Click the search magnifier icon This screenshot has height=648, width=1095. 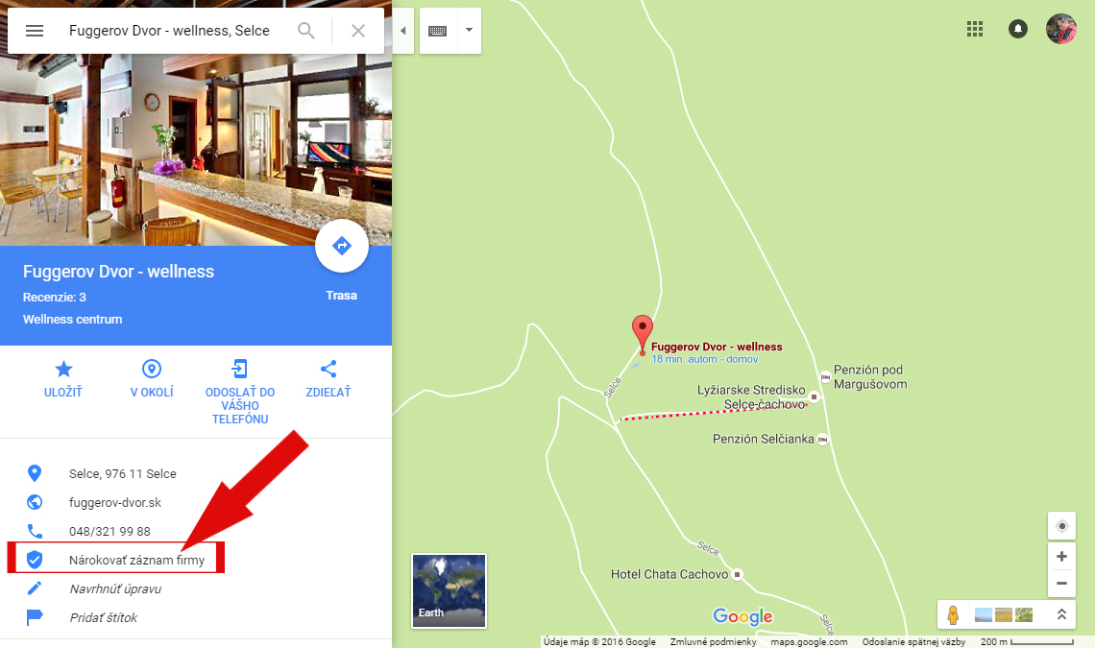click(x=305, y=31)
